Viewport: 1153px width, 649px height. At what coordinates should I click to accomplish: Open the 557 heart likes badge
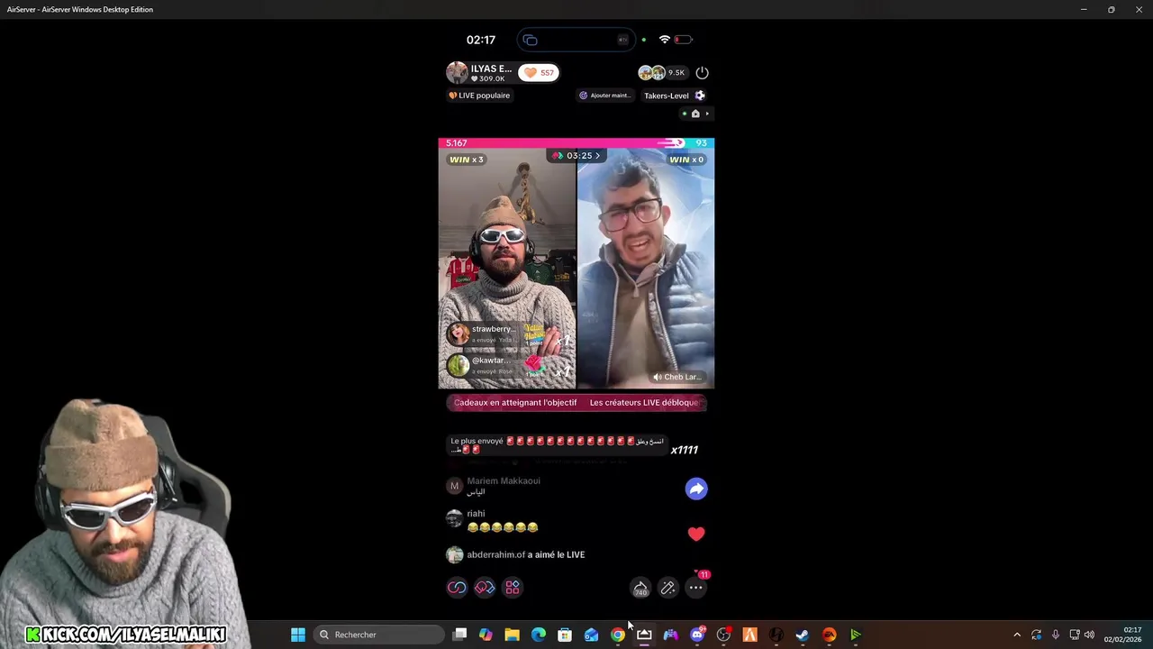[539, 72]
